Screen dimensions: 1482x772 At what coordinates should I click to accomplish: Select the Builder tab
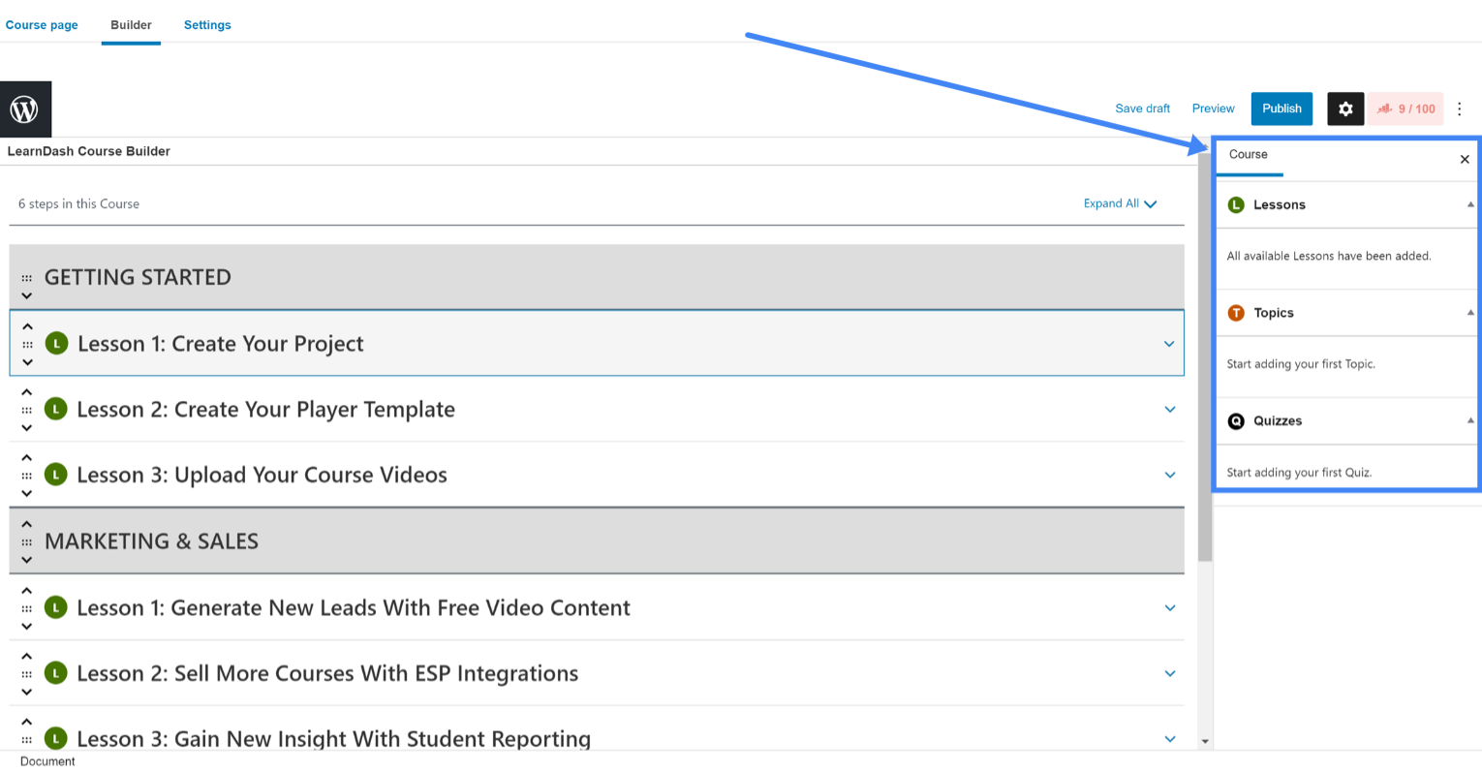tap(131, 25)
